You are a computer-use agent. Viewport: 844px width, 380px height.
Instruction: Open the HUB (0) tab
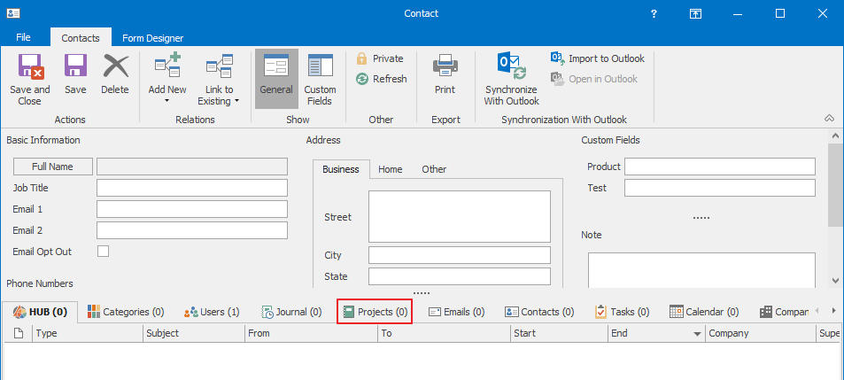tap(40, 312)
